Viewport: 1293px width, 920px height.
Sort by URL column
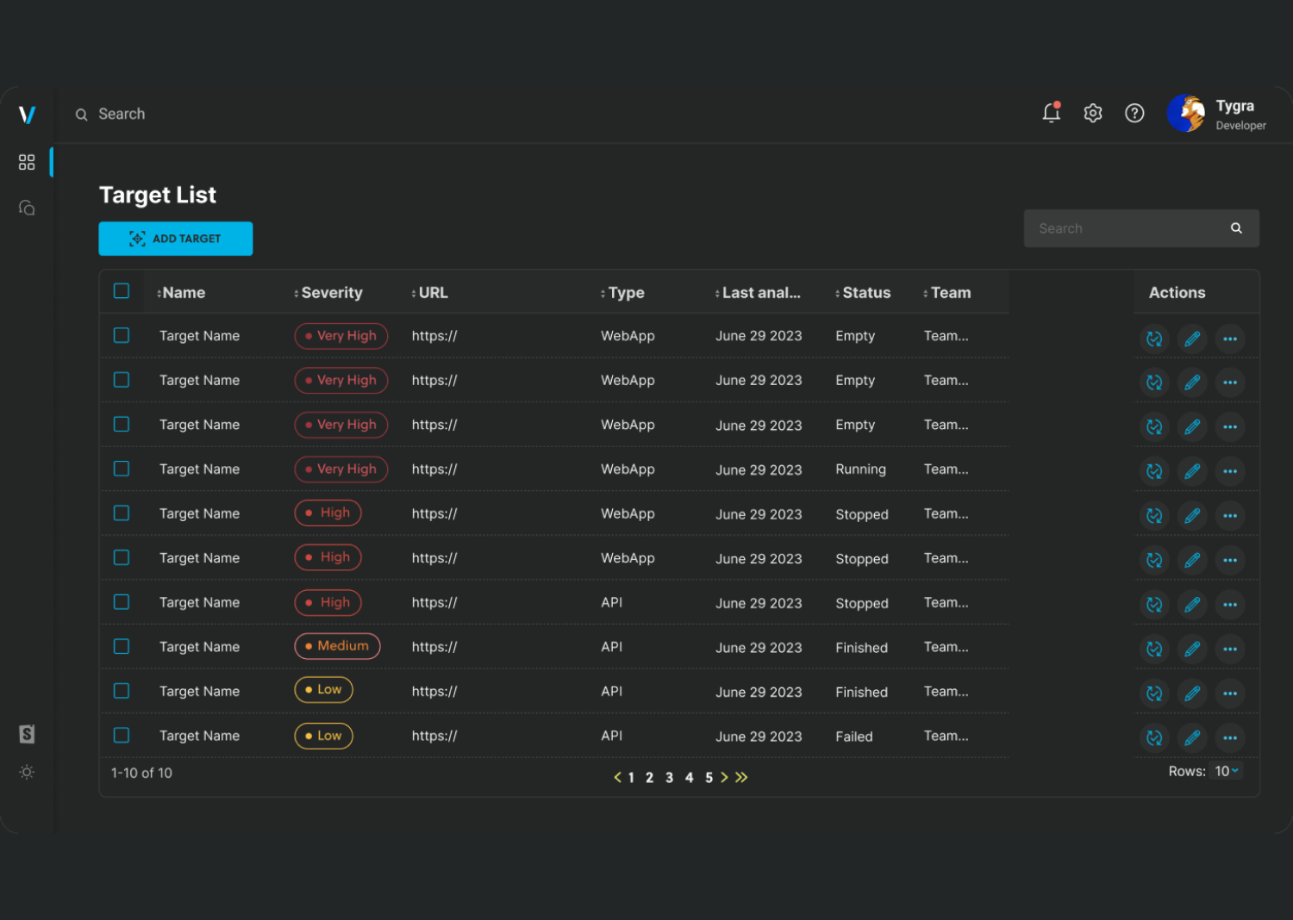tap(430, 293)
